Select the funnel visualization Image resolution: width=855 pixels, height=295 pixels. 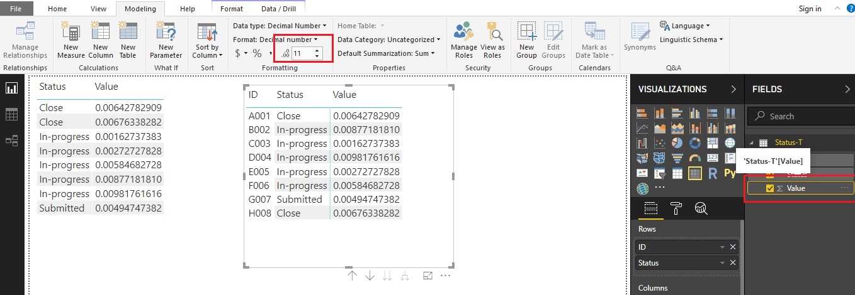677,158
